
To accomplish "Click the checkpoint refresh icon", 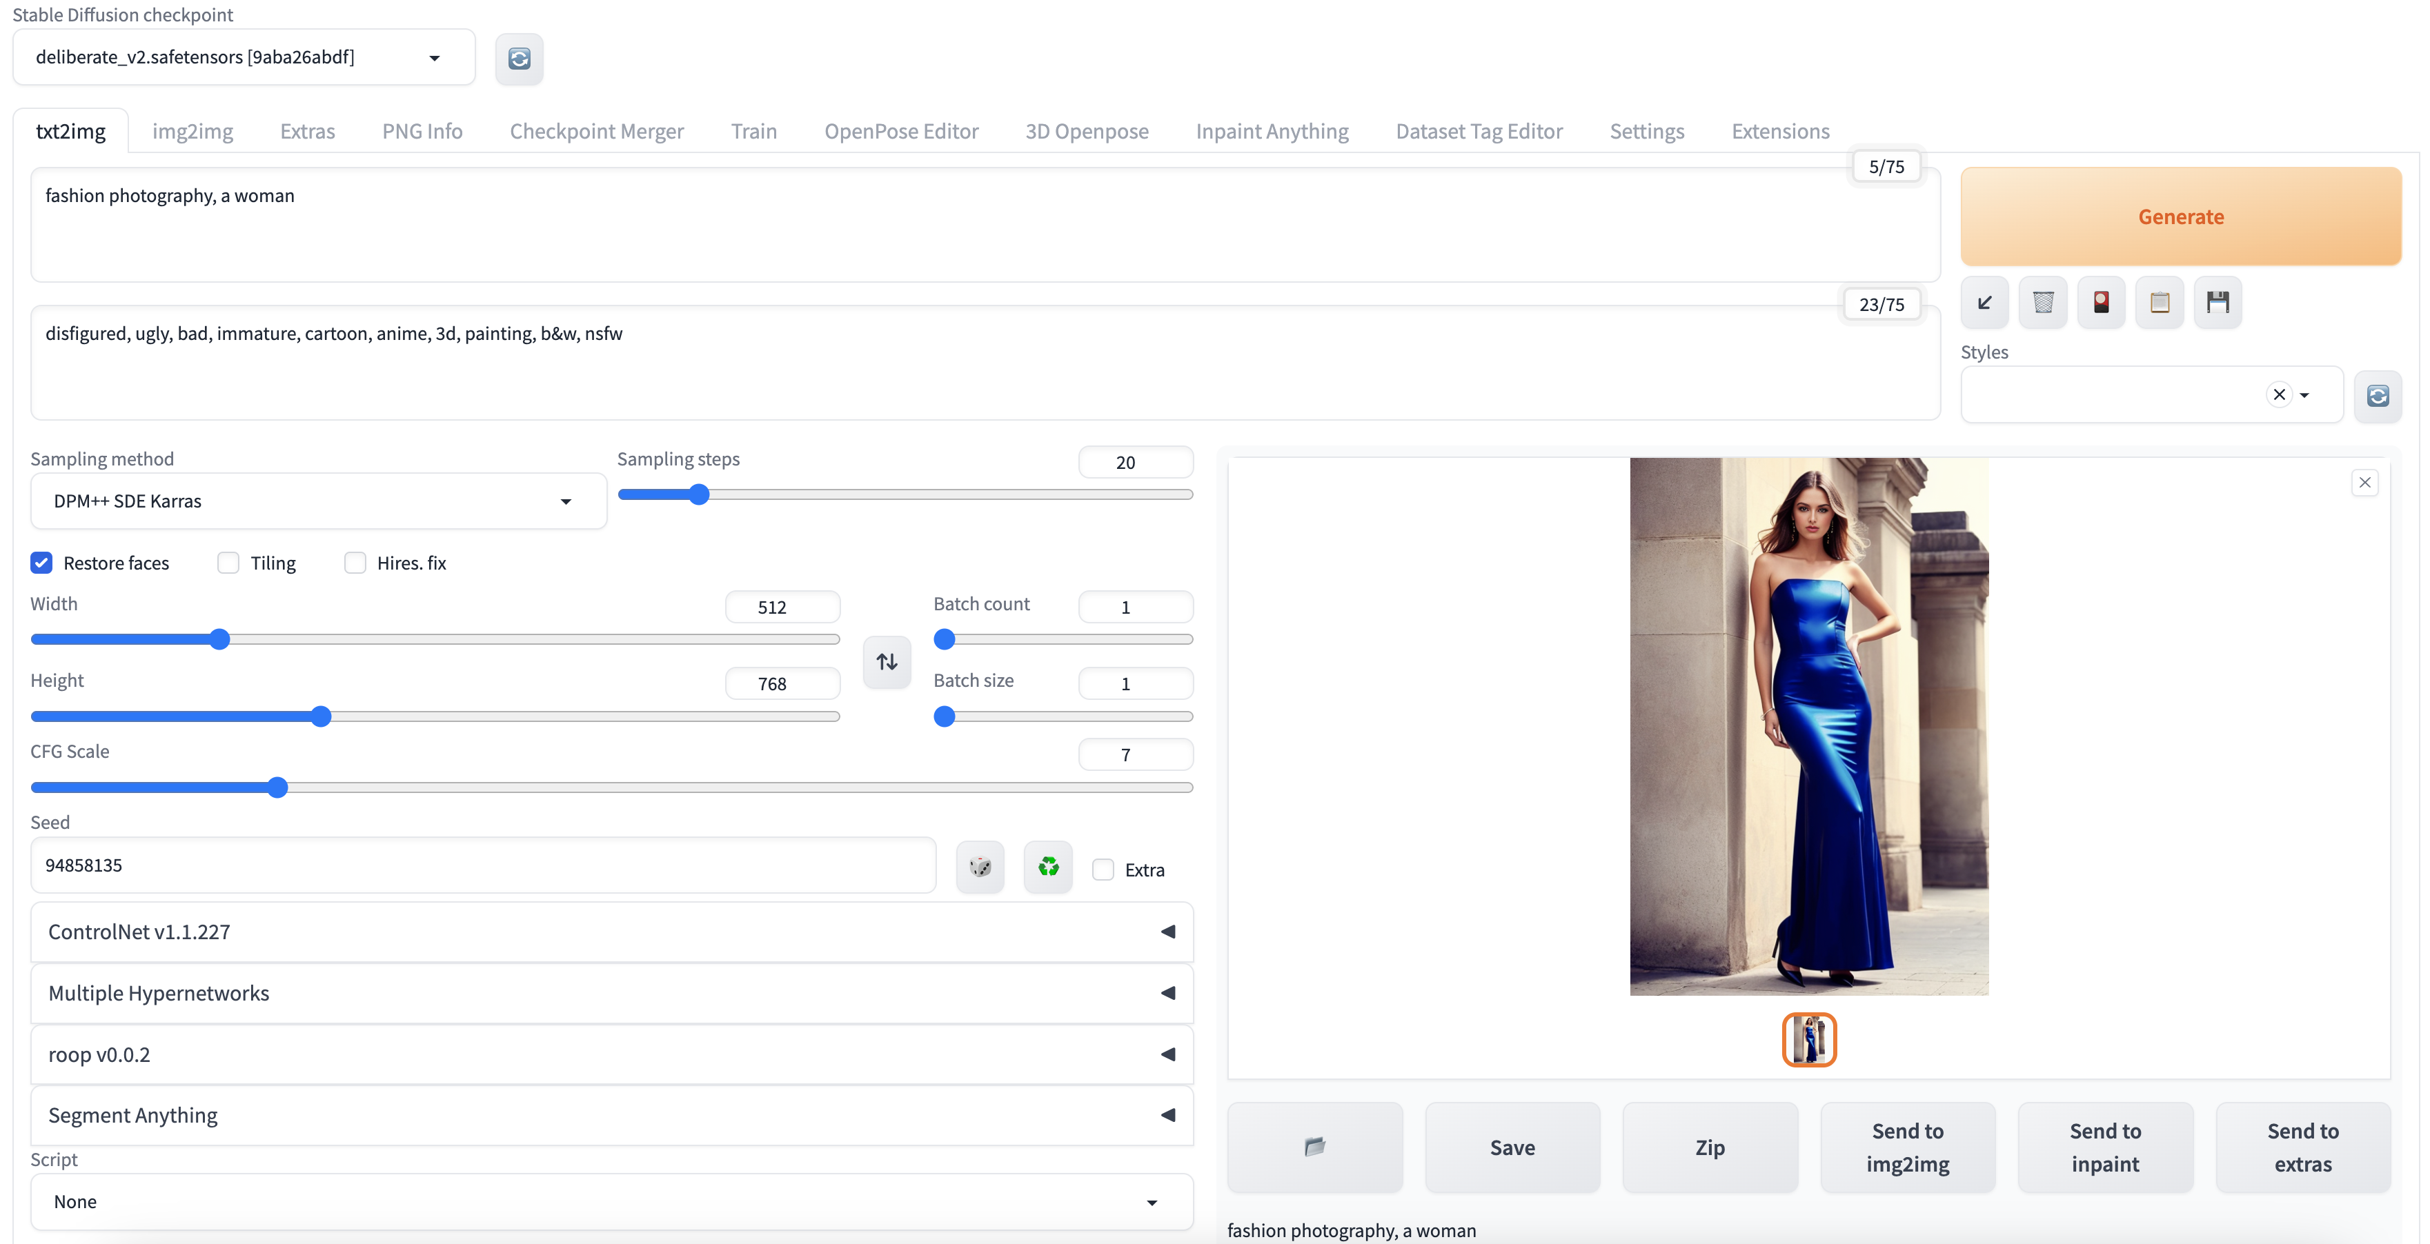I will click(519, 59).
